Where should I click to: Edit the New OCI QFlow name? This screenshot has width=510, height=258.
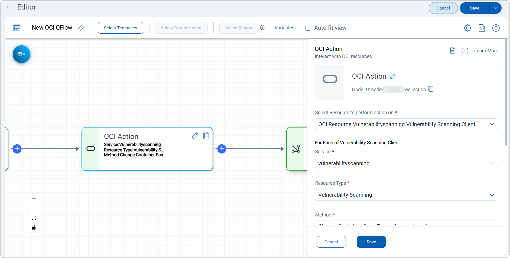tap(81, 28)
